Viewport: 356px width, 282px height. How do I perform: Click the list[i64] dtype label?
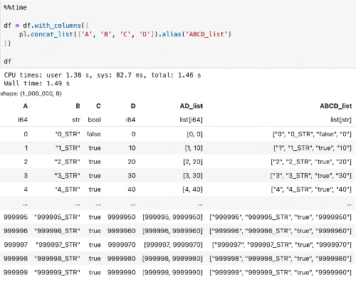[x=191, y=120]
